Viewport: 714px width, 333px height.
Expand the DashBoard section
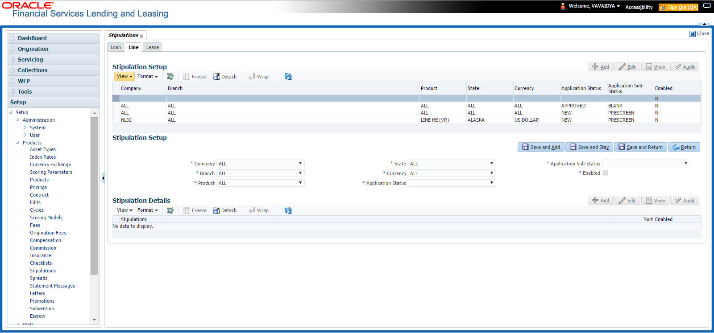coord(54,38)
